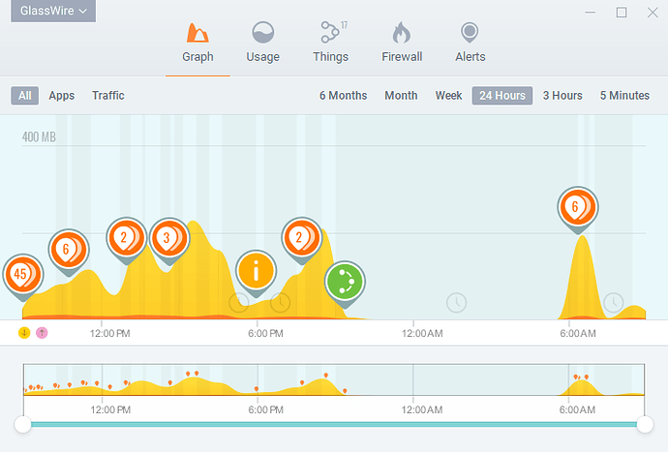
Task: Click the Firewall flame icon
Action: pyautogui.click(x=401, y=34)
